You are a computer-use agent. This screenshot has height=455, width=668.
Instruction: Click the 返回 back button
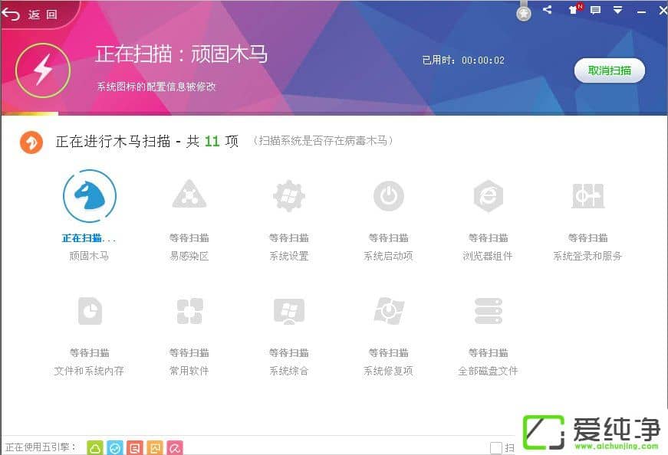click(x=32, y=15)
